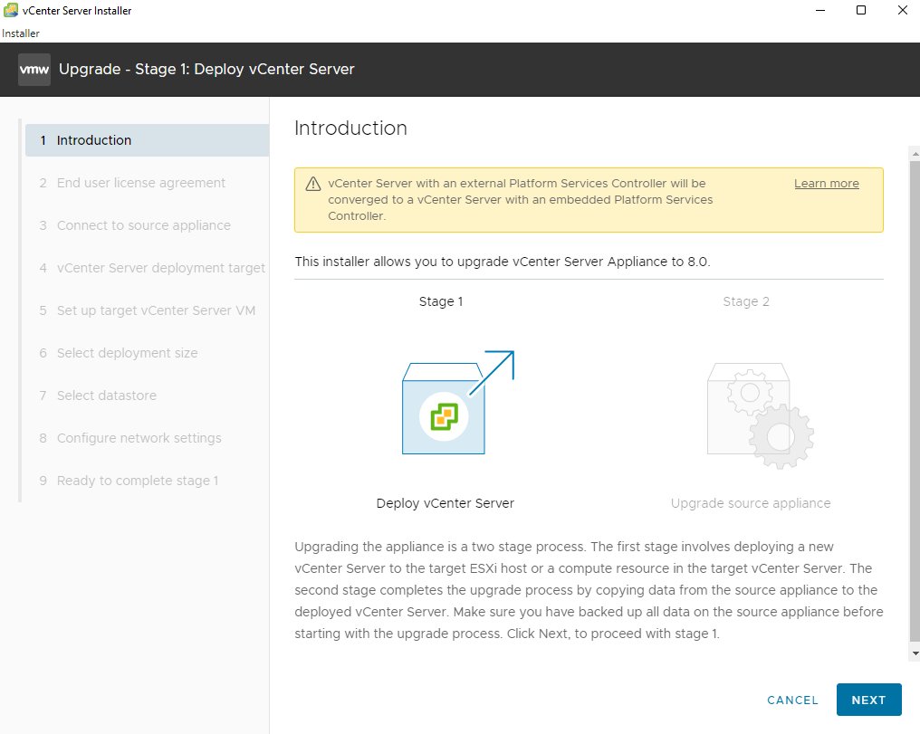Click the Stage 1 label

(x=441, y=301)
